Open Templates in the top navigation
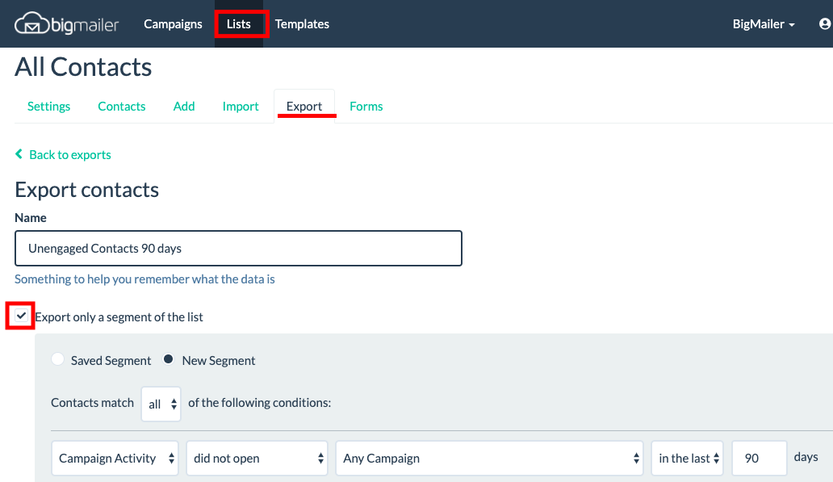 click(302, 24)
